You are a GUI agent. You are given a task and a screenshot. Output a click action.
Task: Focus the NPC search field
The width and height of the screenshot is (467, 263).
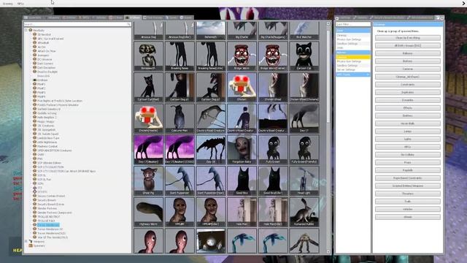tap(77, 24)
